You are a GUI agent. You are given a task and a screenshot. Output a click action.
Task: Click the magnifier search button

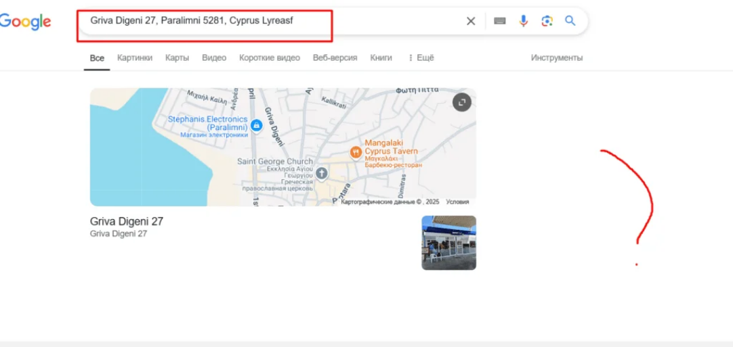pyautogui.click(x=570, y=21)
